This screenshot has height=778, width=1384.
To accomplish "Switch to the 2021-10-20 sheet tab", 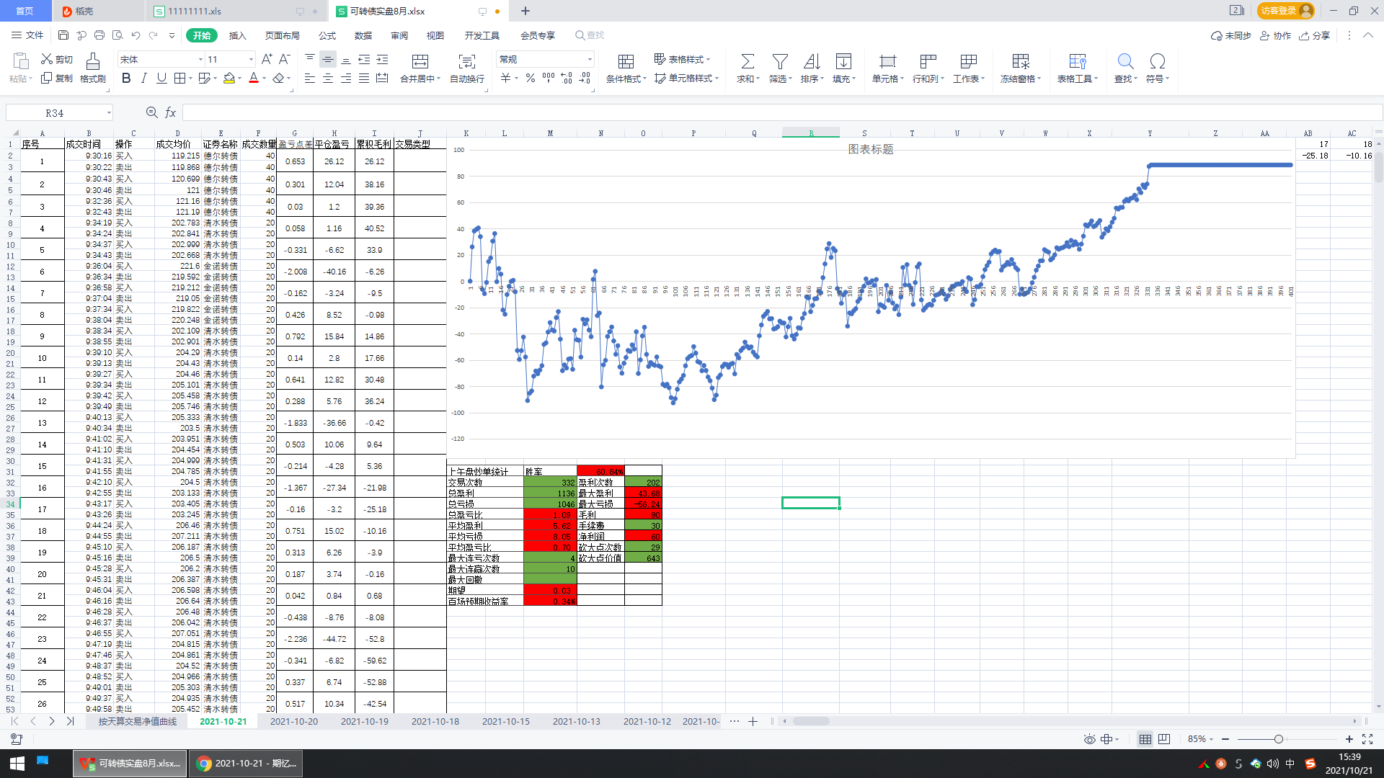I will pos(293,721).
